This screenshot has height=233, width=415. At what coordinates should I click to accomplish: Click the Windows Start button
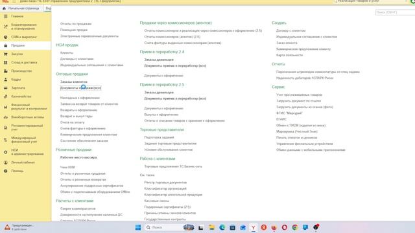click(138, 227)
